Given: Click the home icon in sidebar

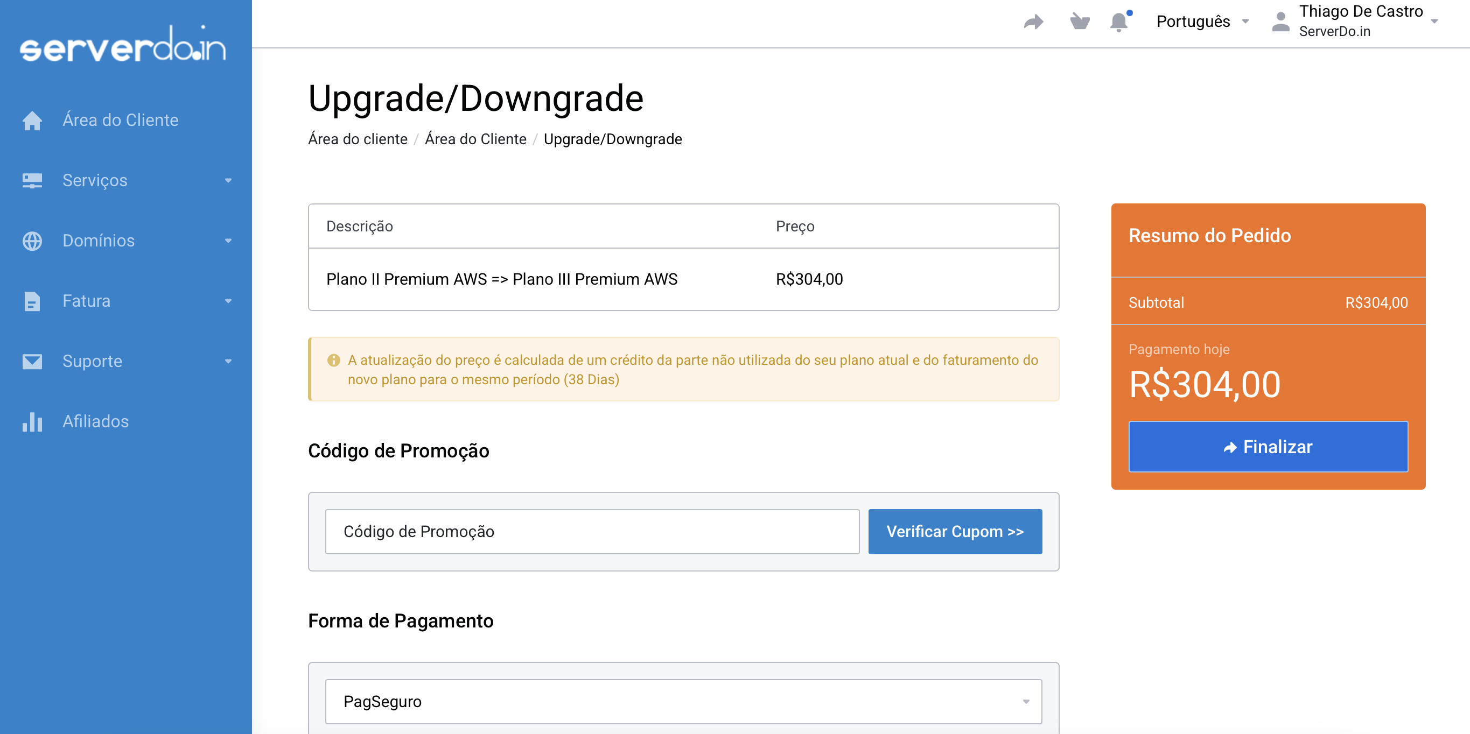Looking at the screenshot, I should point(32,121).
